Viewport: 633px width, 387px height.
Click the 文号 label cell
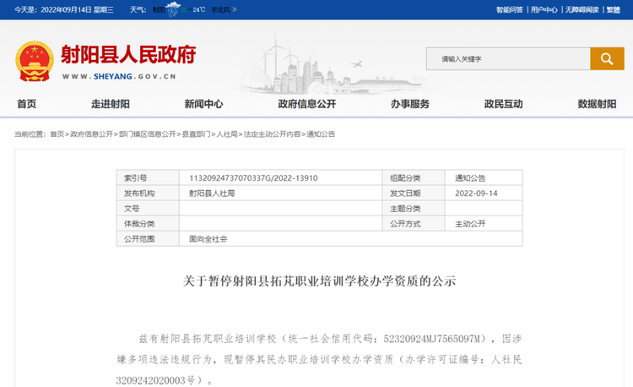click(x=148, y=209)
